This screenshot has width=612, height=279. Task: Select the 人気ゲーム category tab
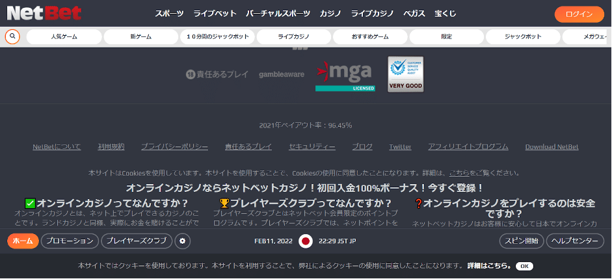(x=64, y=37)
